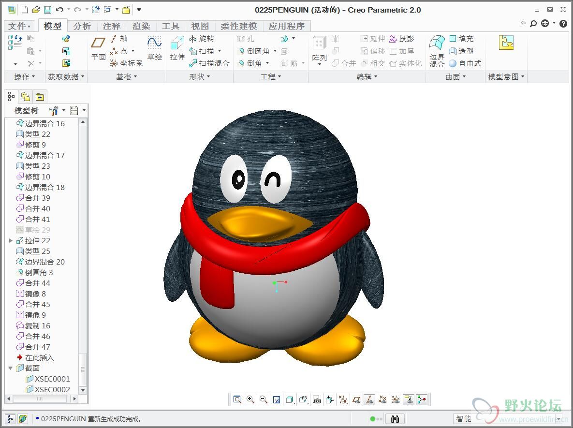The width and height of the screenshot is (573, 428).
Task: Select the 轴 (Axis) datum tool
Action: click(119, 39)
